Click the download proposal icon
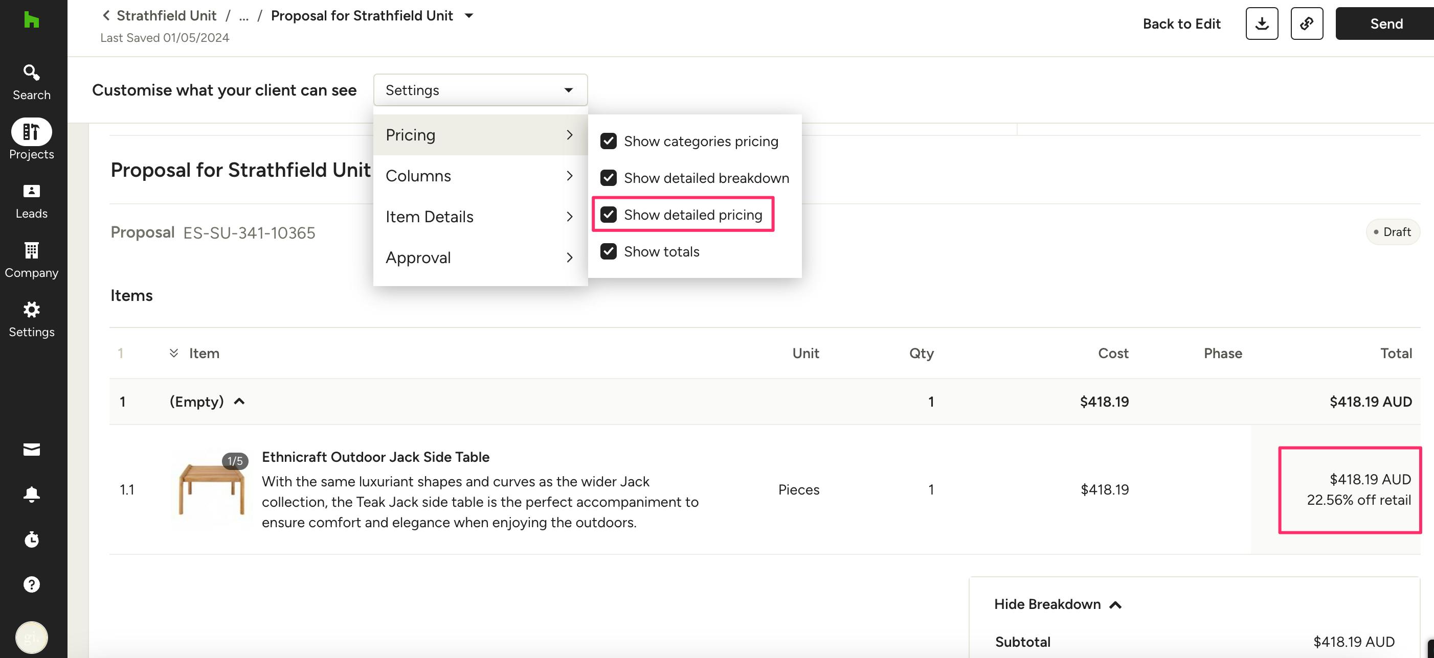Viewport: 1434px width, 658px height. (1262, 24)
